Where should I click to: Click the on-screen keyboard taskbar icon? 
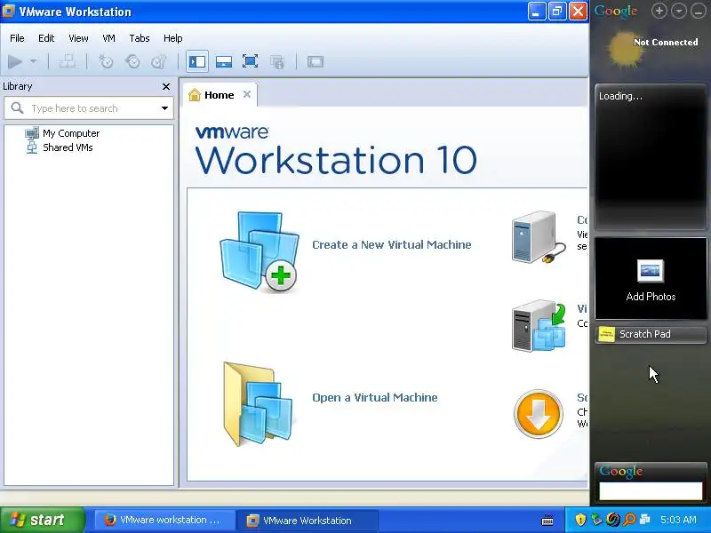[547, 520]
